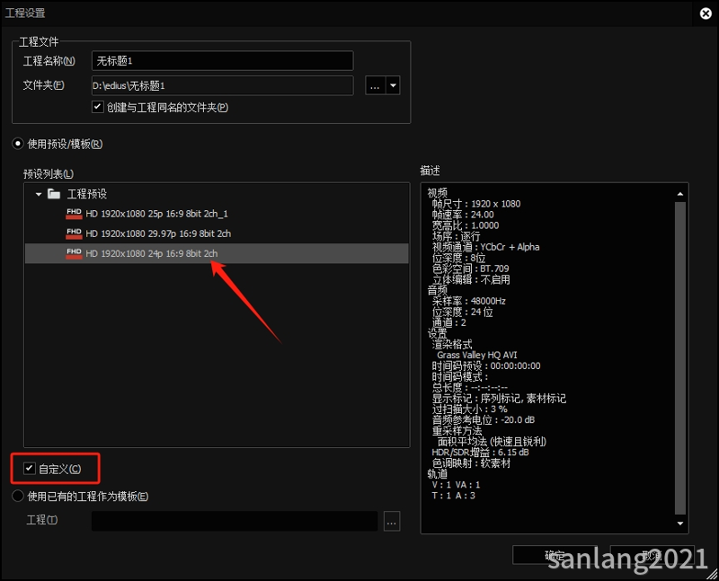Click 色调映射 : 软素材 text
Image resolution: width=719 pixels, height=581 pixels.
coord(471,463)
